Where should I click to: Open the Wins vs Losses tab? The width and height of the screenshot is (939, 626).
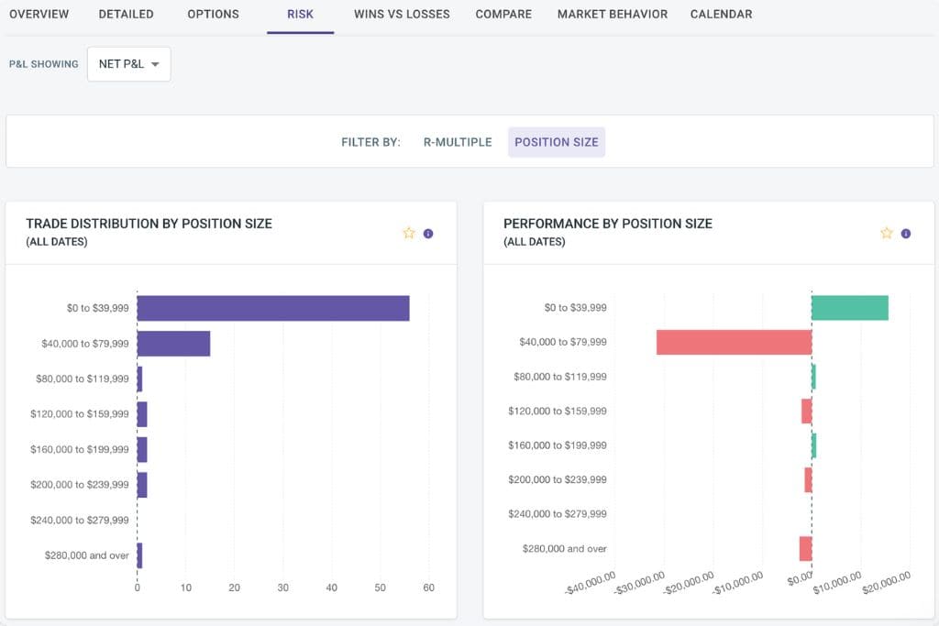(402, 14)
